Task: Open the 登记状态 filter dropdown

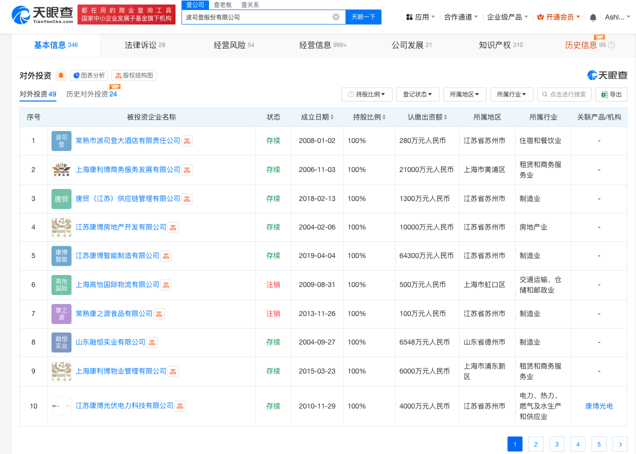Action: 417,94
